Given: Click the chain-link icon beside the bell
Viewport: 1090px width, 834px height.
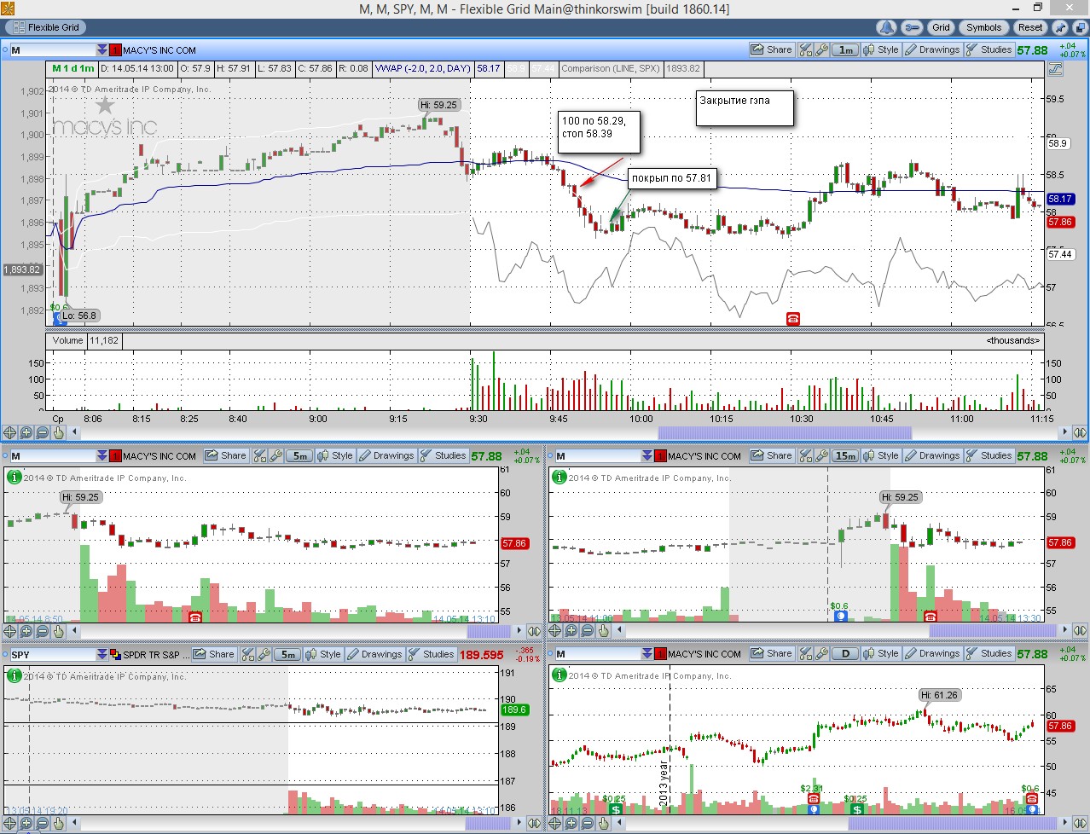Looking at the screenshot, I should 912,27.
